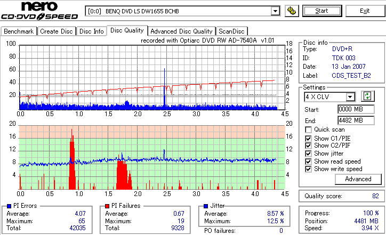Open the Create Disc tab
Screen dimensions: 386x235
(57, 31)
